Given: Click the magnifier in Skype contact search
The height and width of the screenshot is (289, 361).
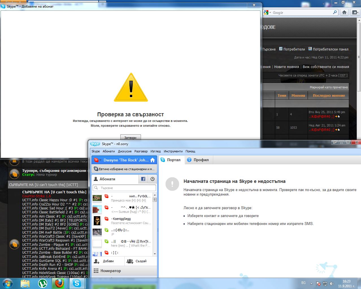Looking at the screenshot, I should pos(96,188).
